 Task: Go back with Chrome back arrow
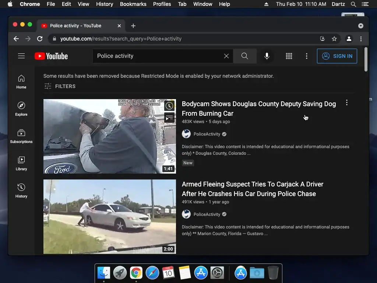(x=16, y=39)
